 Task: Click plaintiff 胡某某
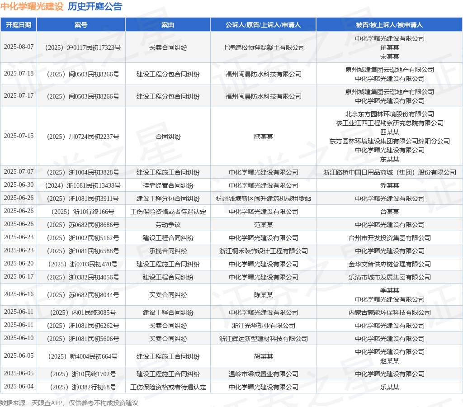click(264, 356)
